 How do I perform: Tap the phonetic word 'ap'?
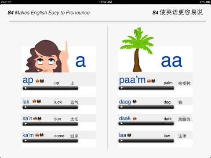click(x=28, y=80)
